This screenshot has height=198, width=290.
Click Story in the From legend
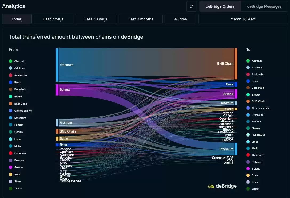click(15, 181)
